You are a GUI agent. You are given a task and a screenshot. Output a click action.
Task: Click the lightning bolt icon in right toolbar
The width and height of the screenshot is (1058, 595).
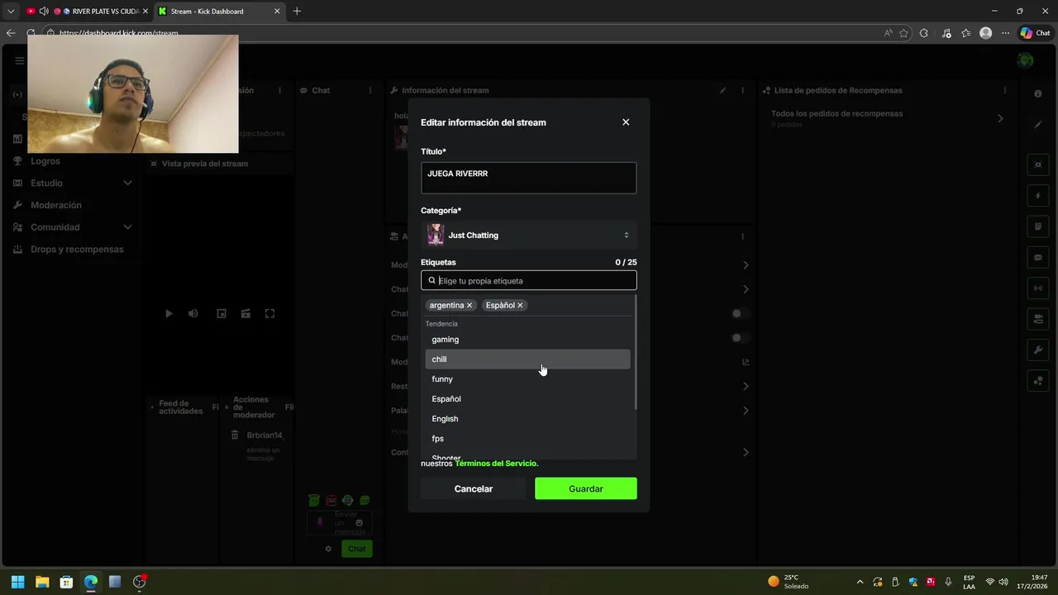[1038, 196]
